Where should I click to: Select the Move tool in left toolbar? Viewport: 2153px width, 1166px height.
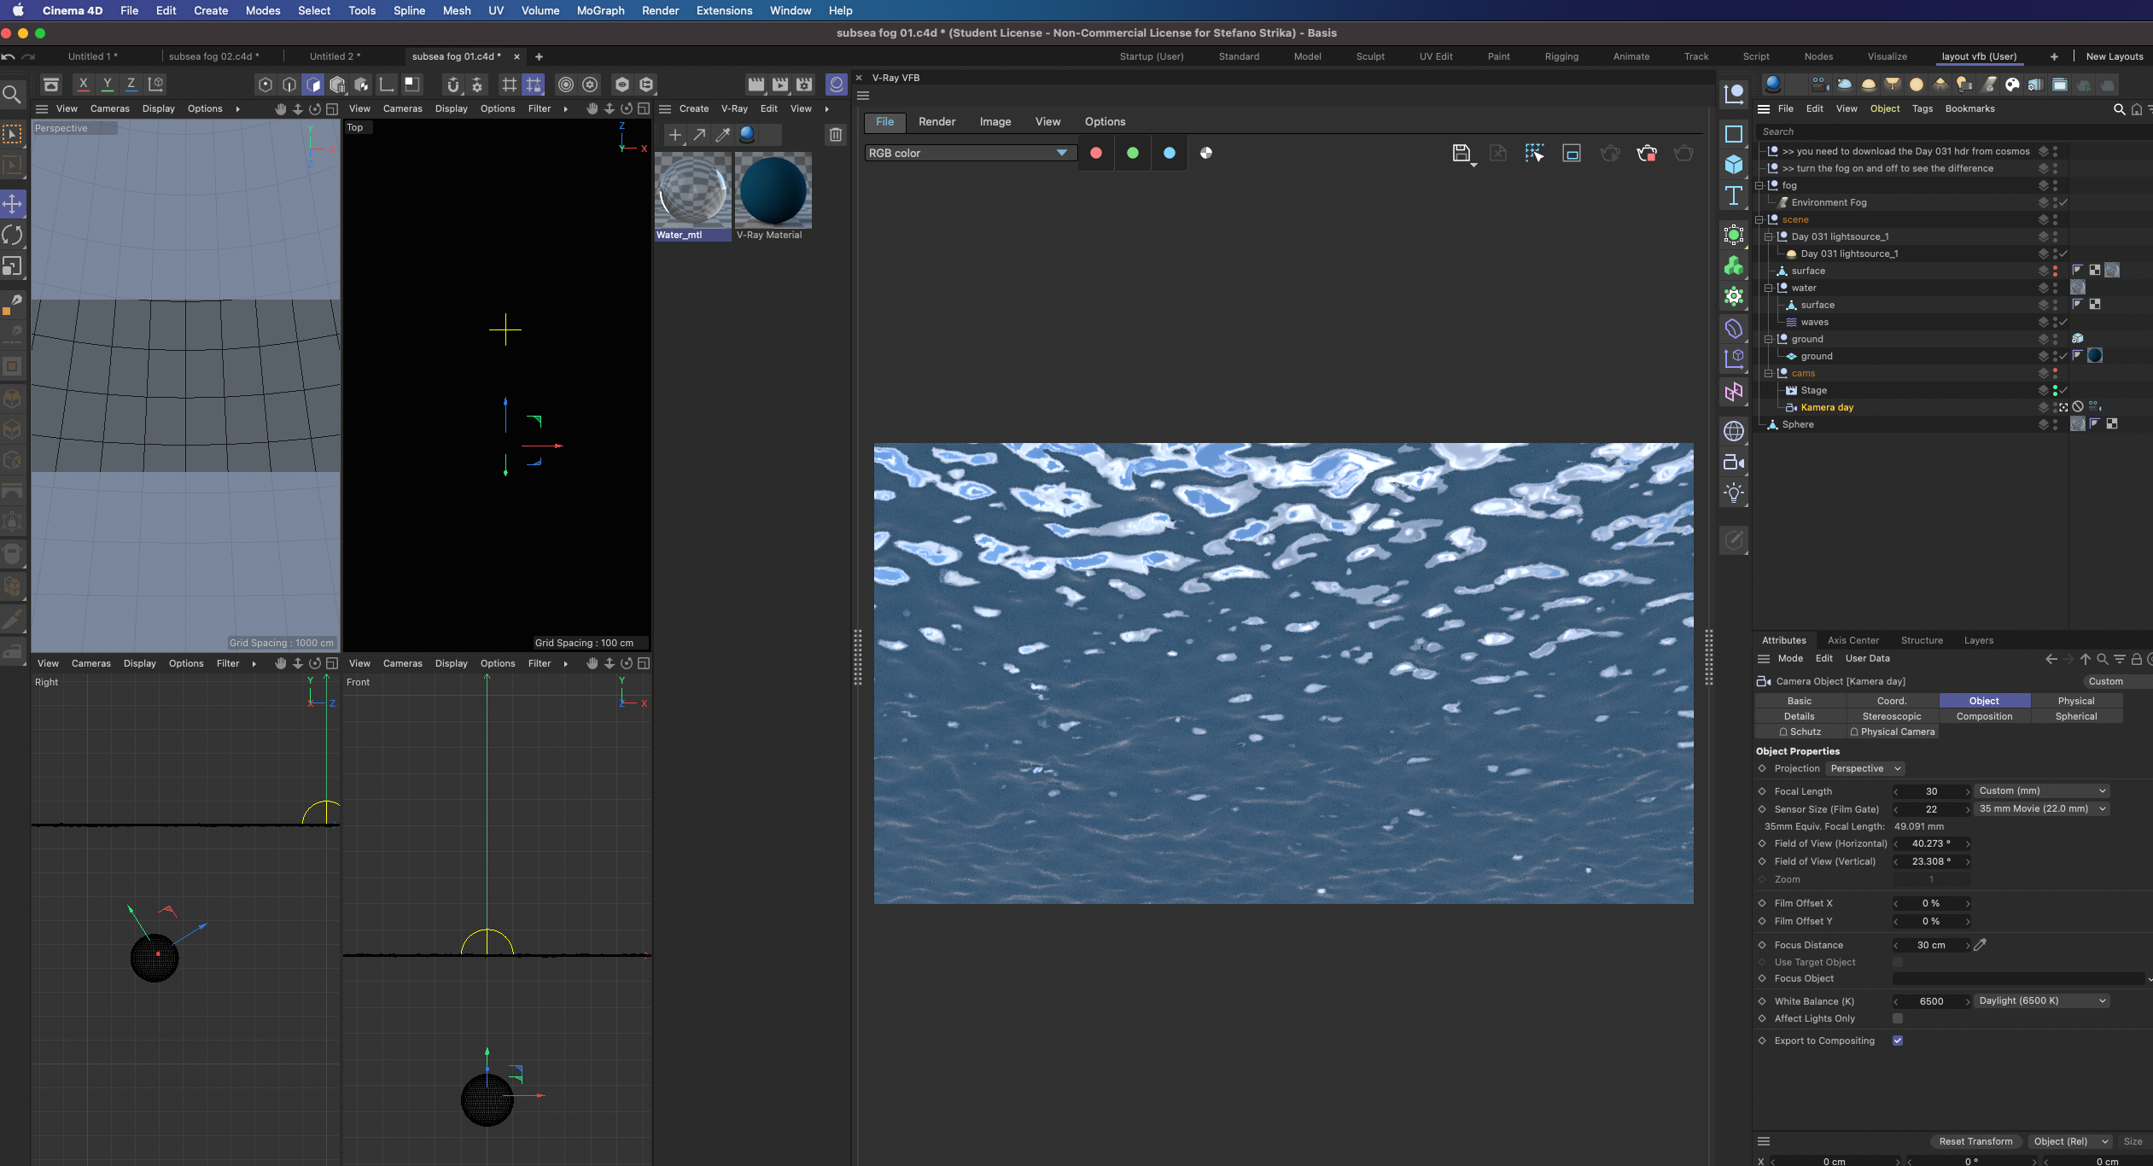pos(15,202)
